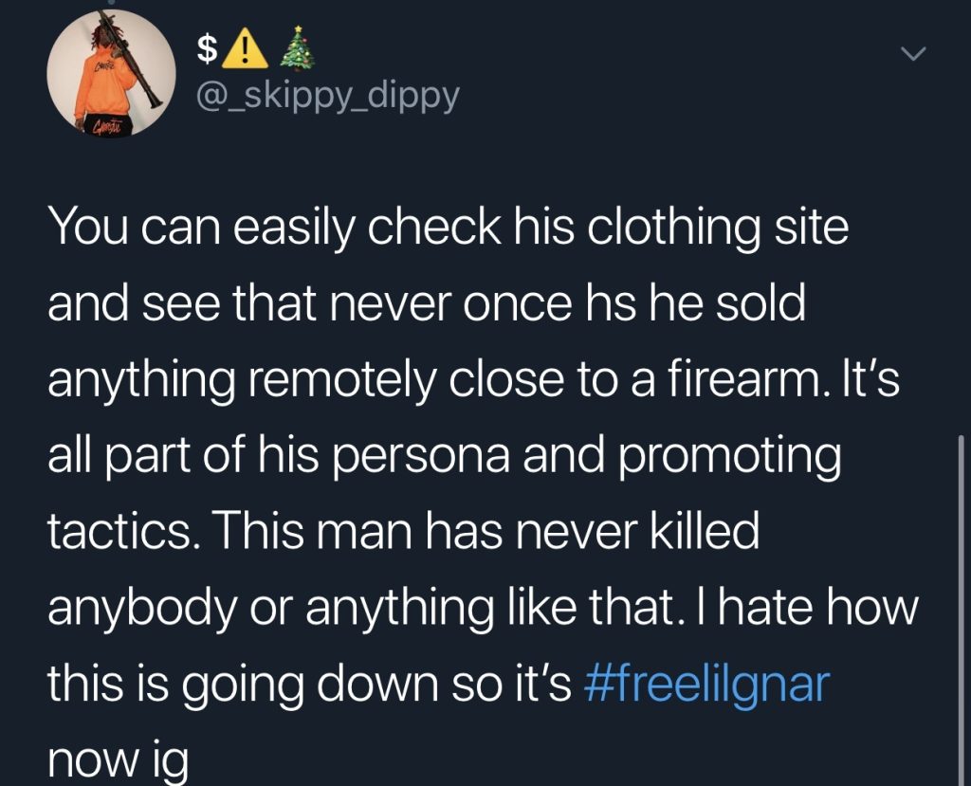This screenshot has width=971, height=786.
Task: Click the sentence "This man has never killed"
Action: (488, 532)
